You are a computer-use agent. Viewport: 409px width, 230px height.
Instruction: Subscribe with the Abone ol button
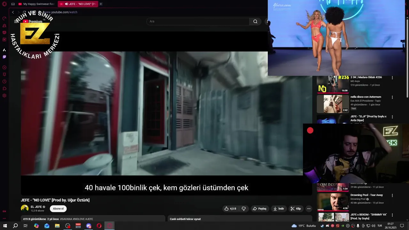[58, 209]
